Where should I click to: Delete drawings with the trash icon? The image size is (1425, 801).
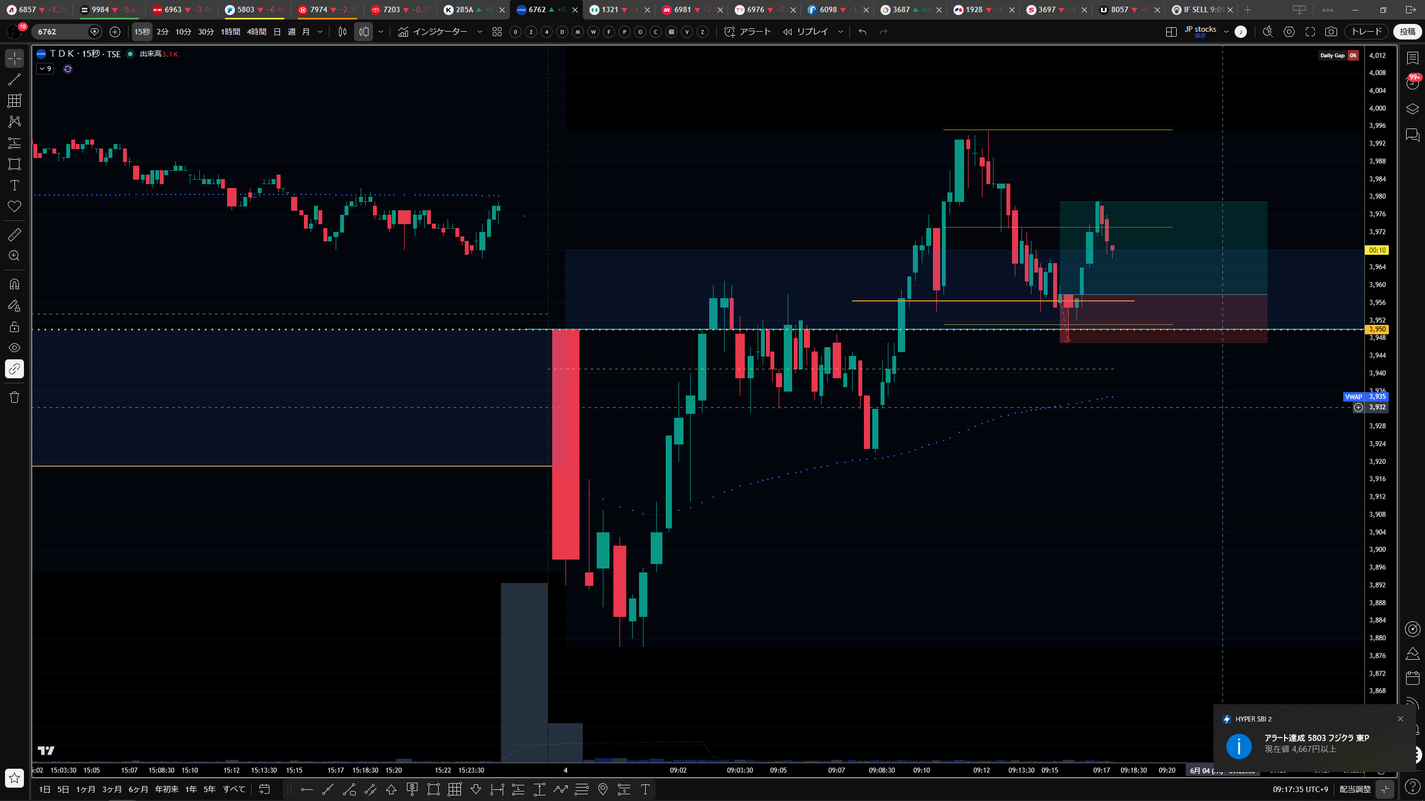click(14, 397)
